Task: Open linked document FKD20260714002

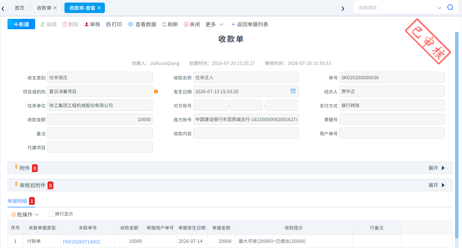Action: coord(81,242)
